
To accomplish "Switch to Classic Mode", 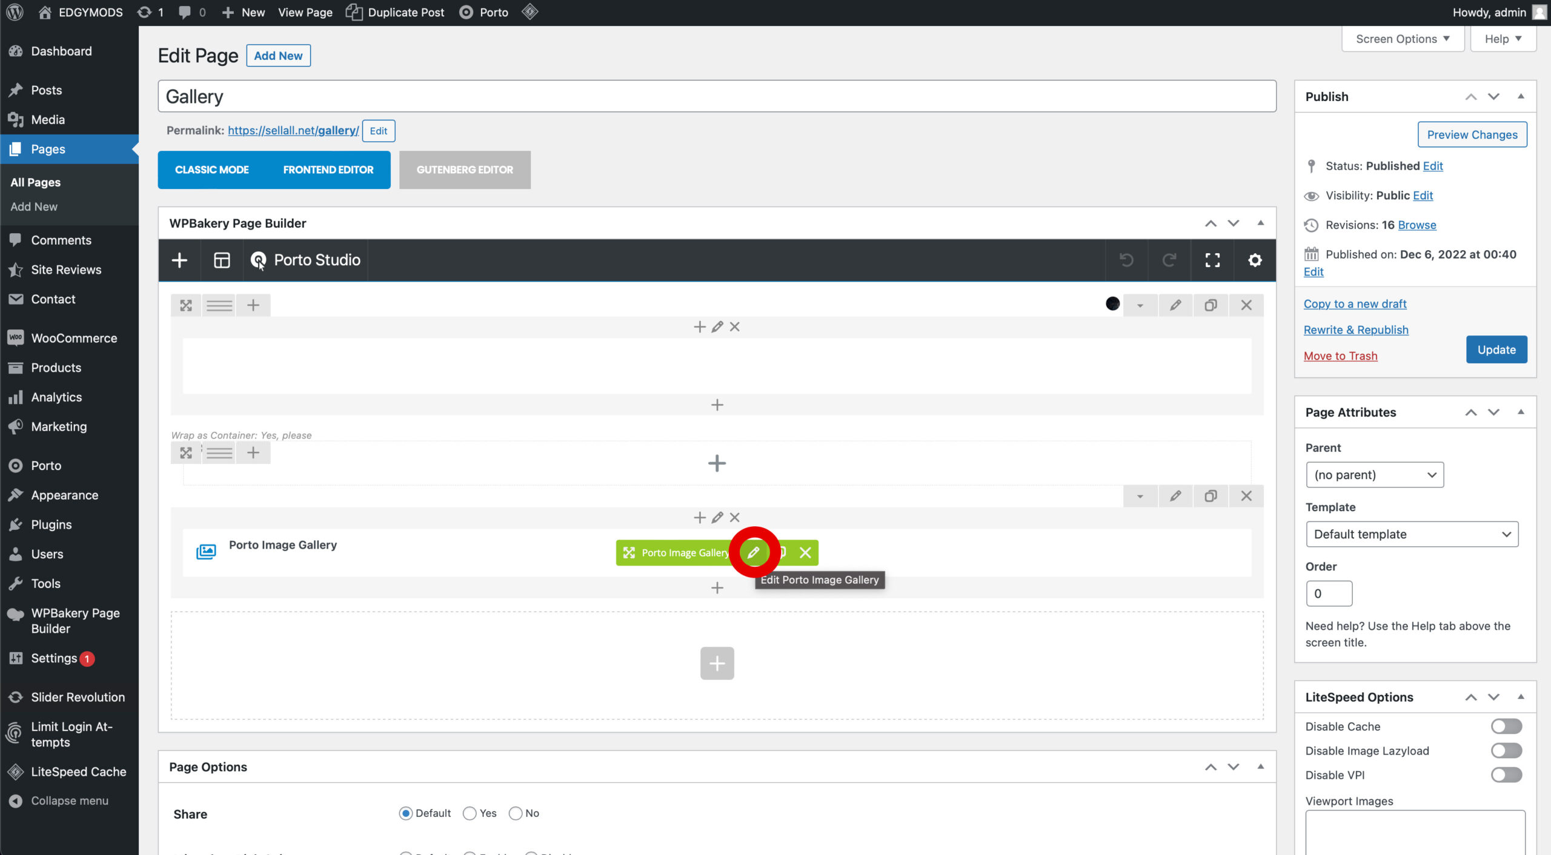I will point(212,170).
